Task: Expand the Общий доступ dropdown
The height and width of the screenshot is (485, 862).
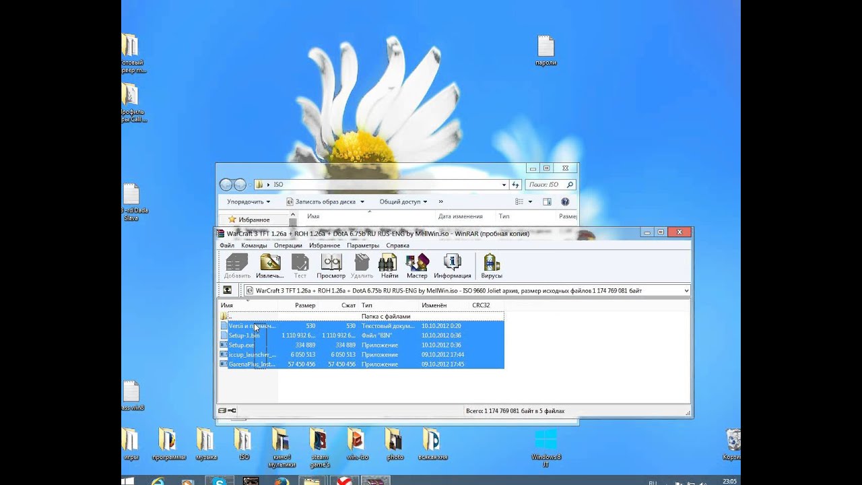Action: (x=403, y=201)
